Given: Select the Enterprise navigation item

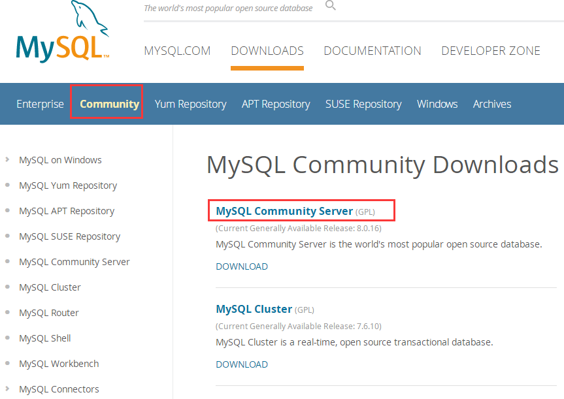Looking at the screenshot, I should coord(40,103).
